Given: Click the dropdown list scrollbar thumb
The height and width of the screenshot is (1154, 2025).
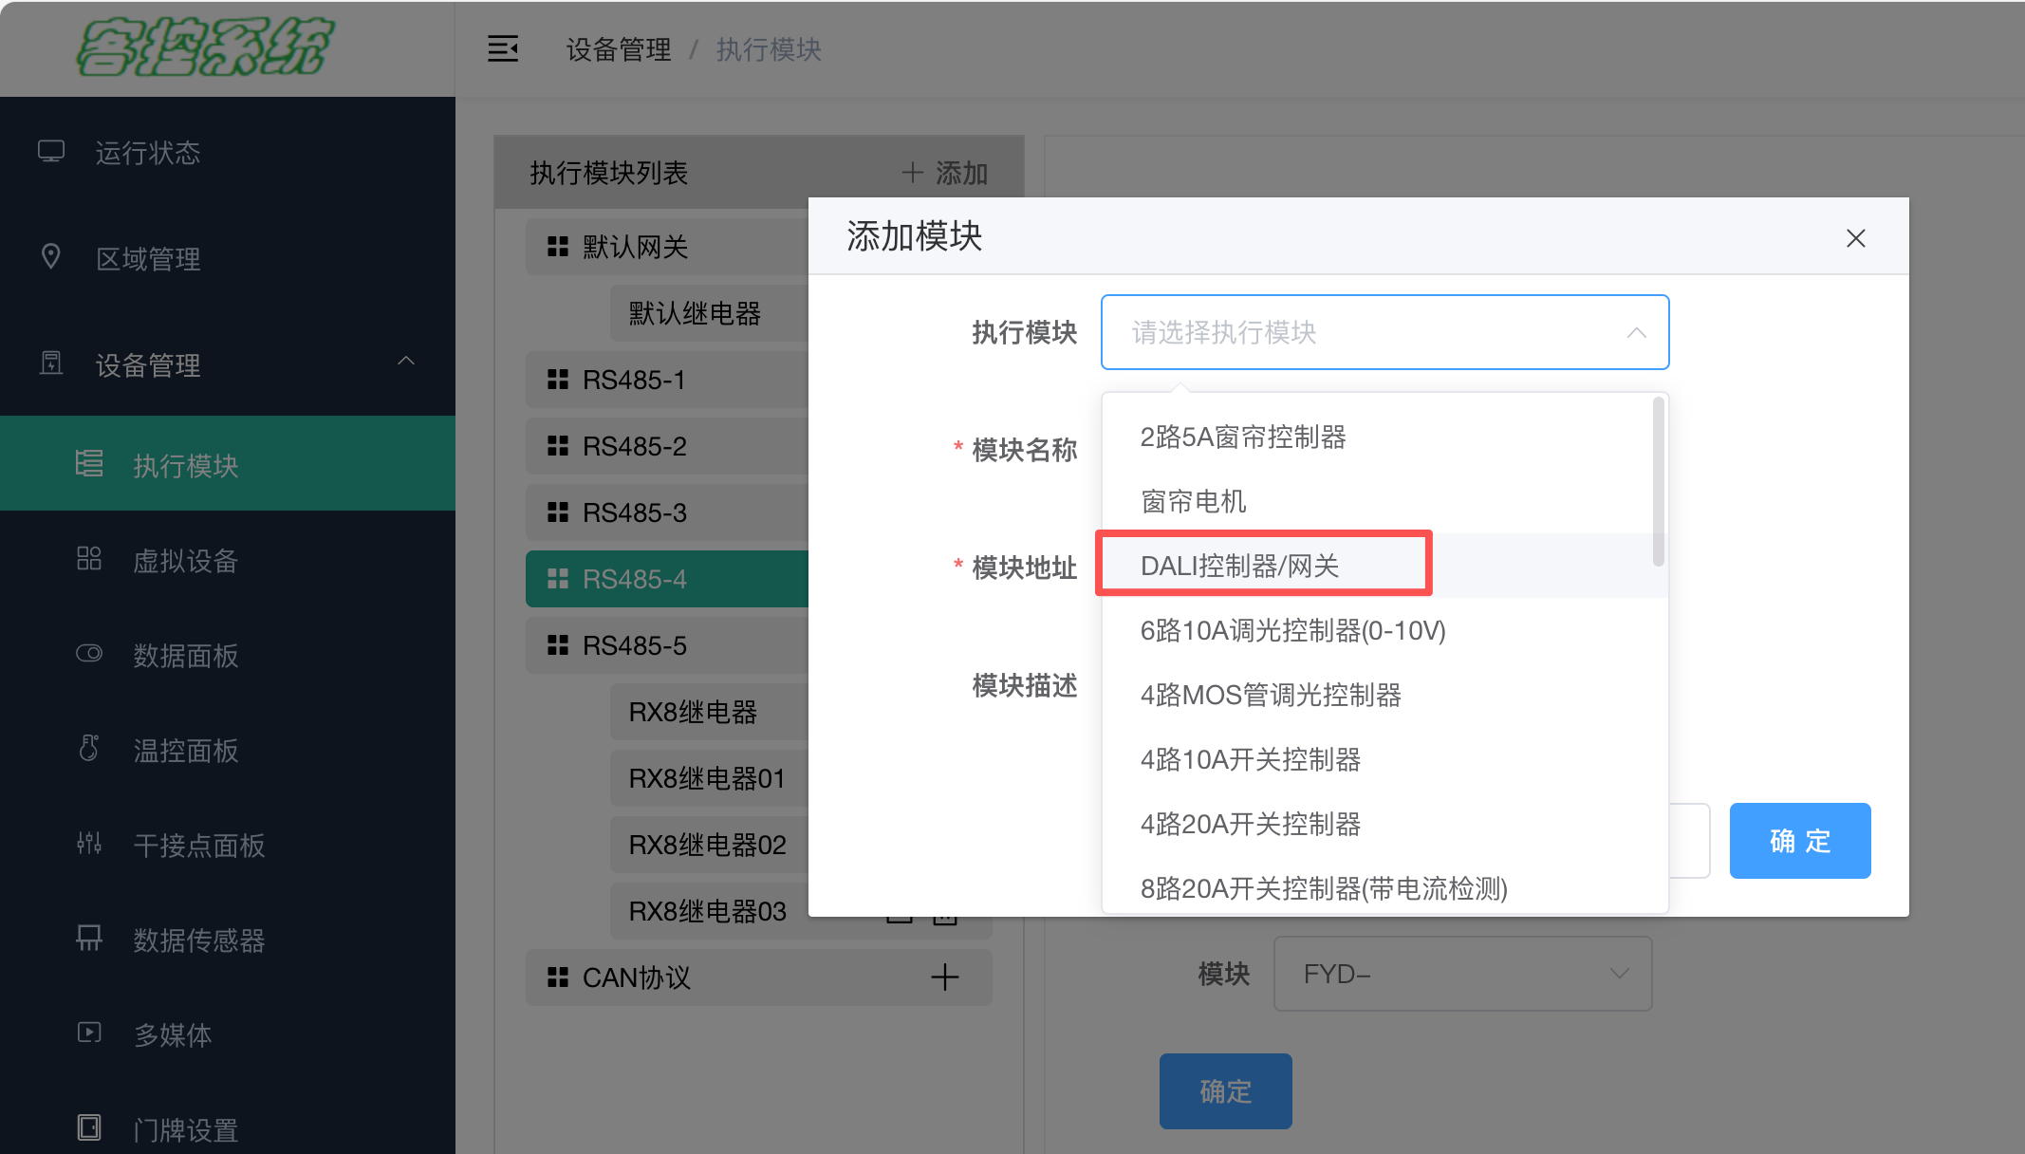Looking at the screenshot, I should coord(1658,481).
